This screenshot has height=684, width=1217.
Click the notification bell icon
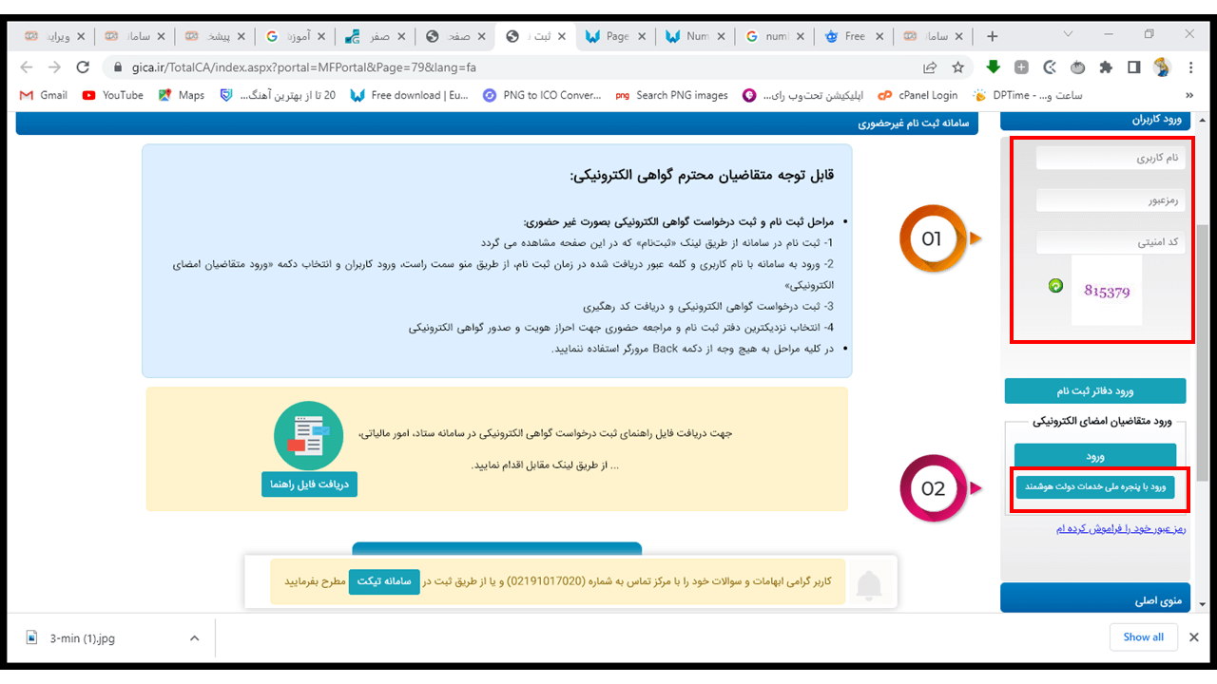[869, 585]
